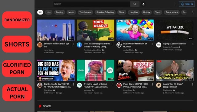Open title 'Most Insane Weapons the US Military'

[x=97, y=45]
